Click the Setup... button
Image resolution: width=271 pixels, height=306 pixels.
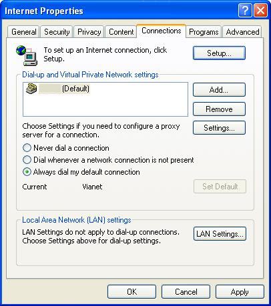[219, 53]
